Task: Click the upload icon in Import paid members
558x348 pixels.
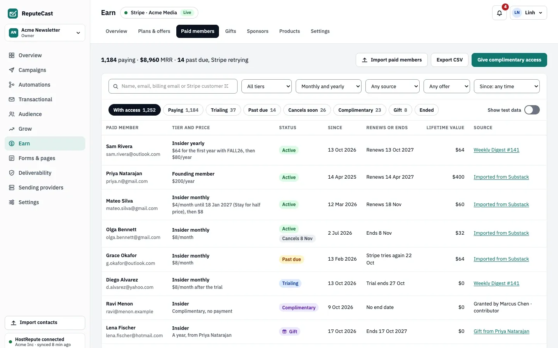Action: click(365, 60)
